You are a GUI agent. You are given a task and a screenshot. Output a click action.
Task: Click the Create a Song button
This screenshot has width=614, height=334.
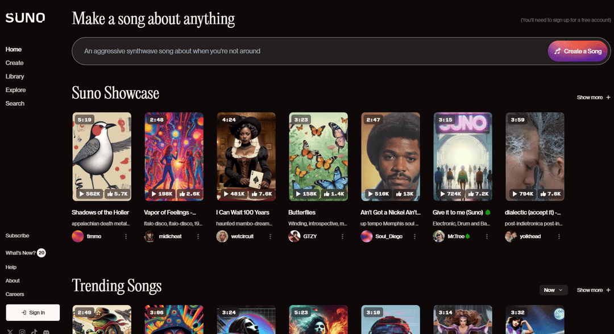pos(578,51)
